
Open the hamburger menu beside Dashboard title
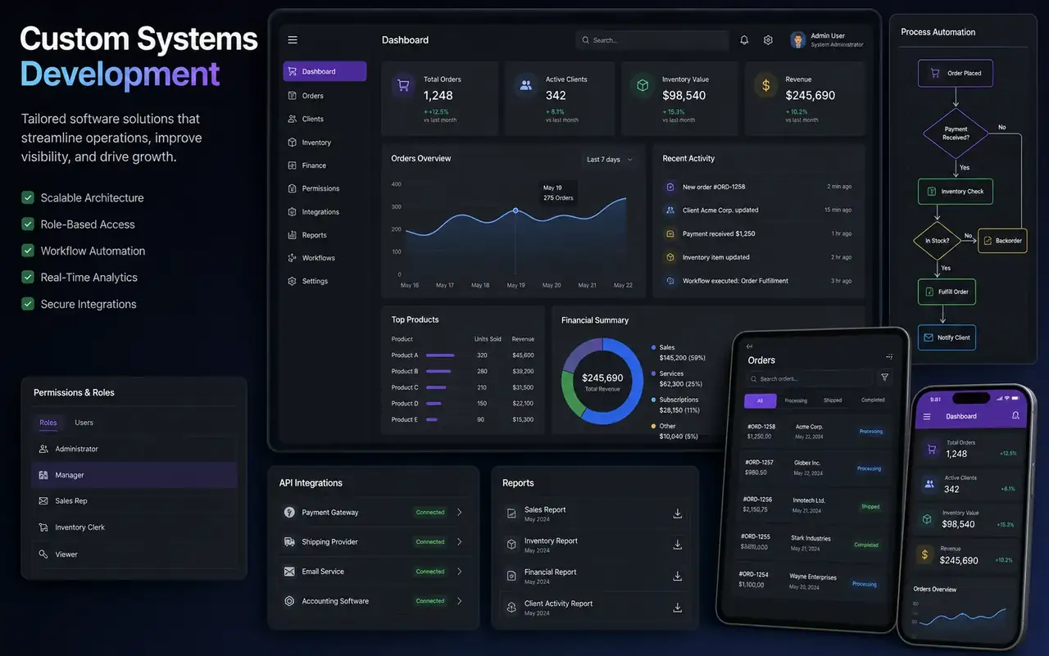293,40
